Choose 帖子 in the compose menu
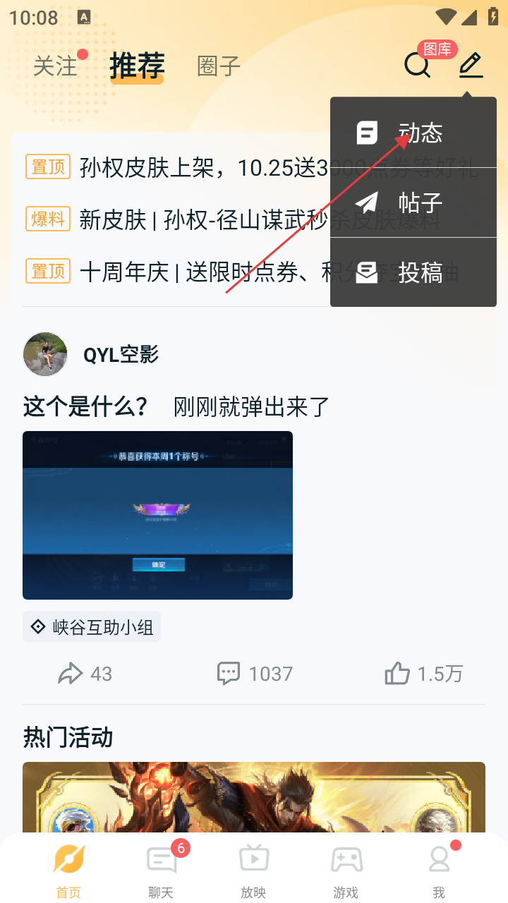 click(413, 202)
